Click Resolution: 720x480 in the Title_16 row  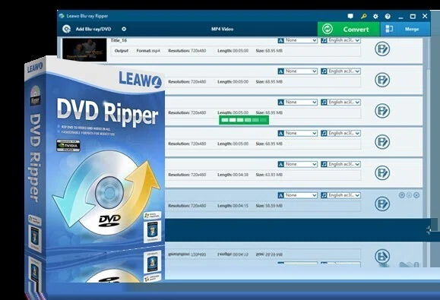[x=187, y=51]
